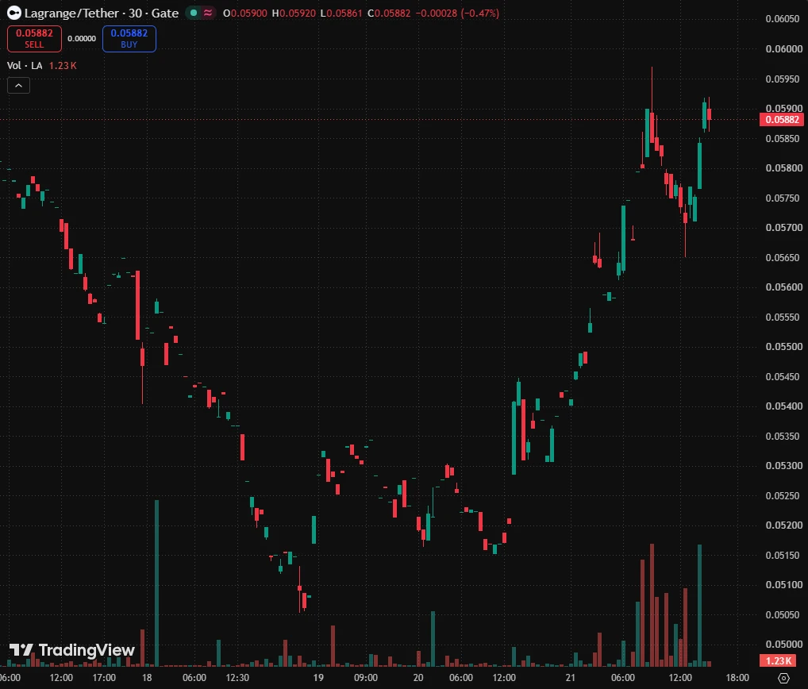
Task: Click the Lagrange symbol logo icon
Action: 14,13
